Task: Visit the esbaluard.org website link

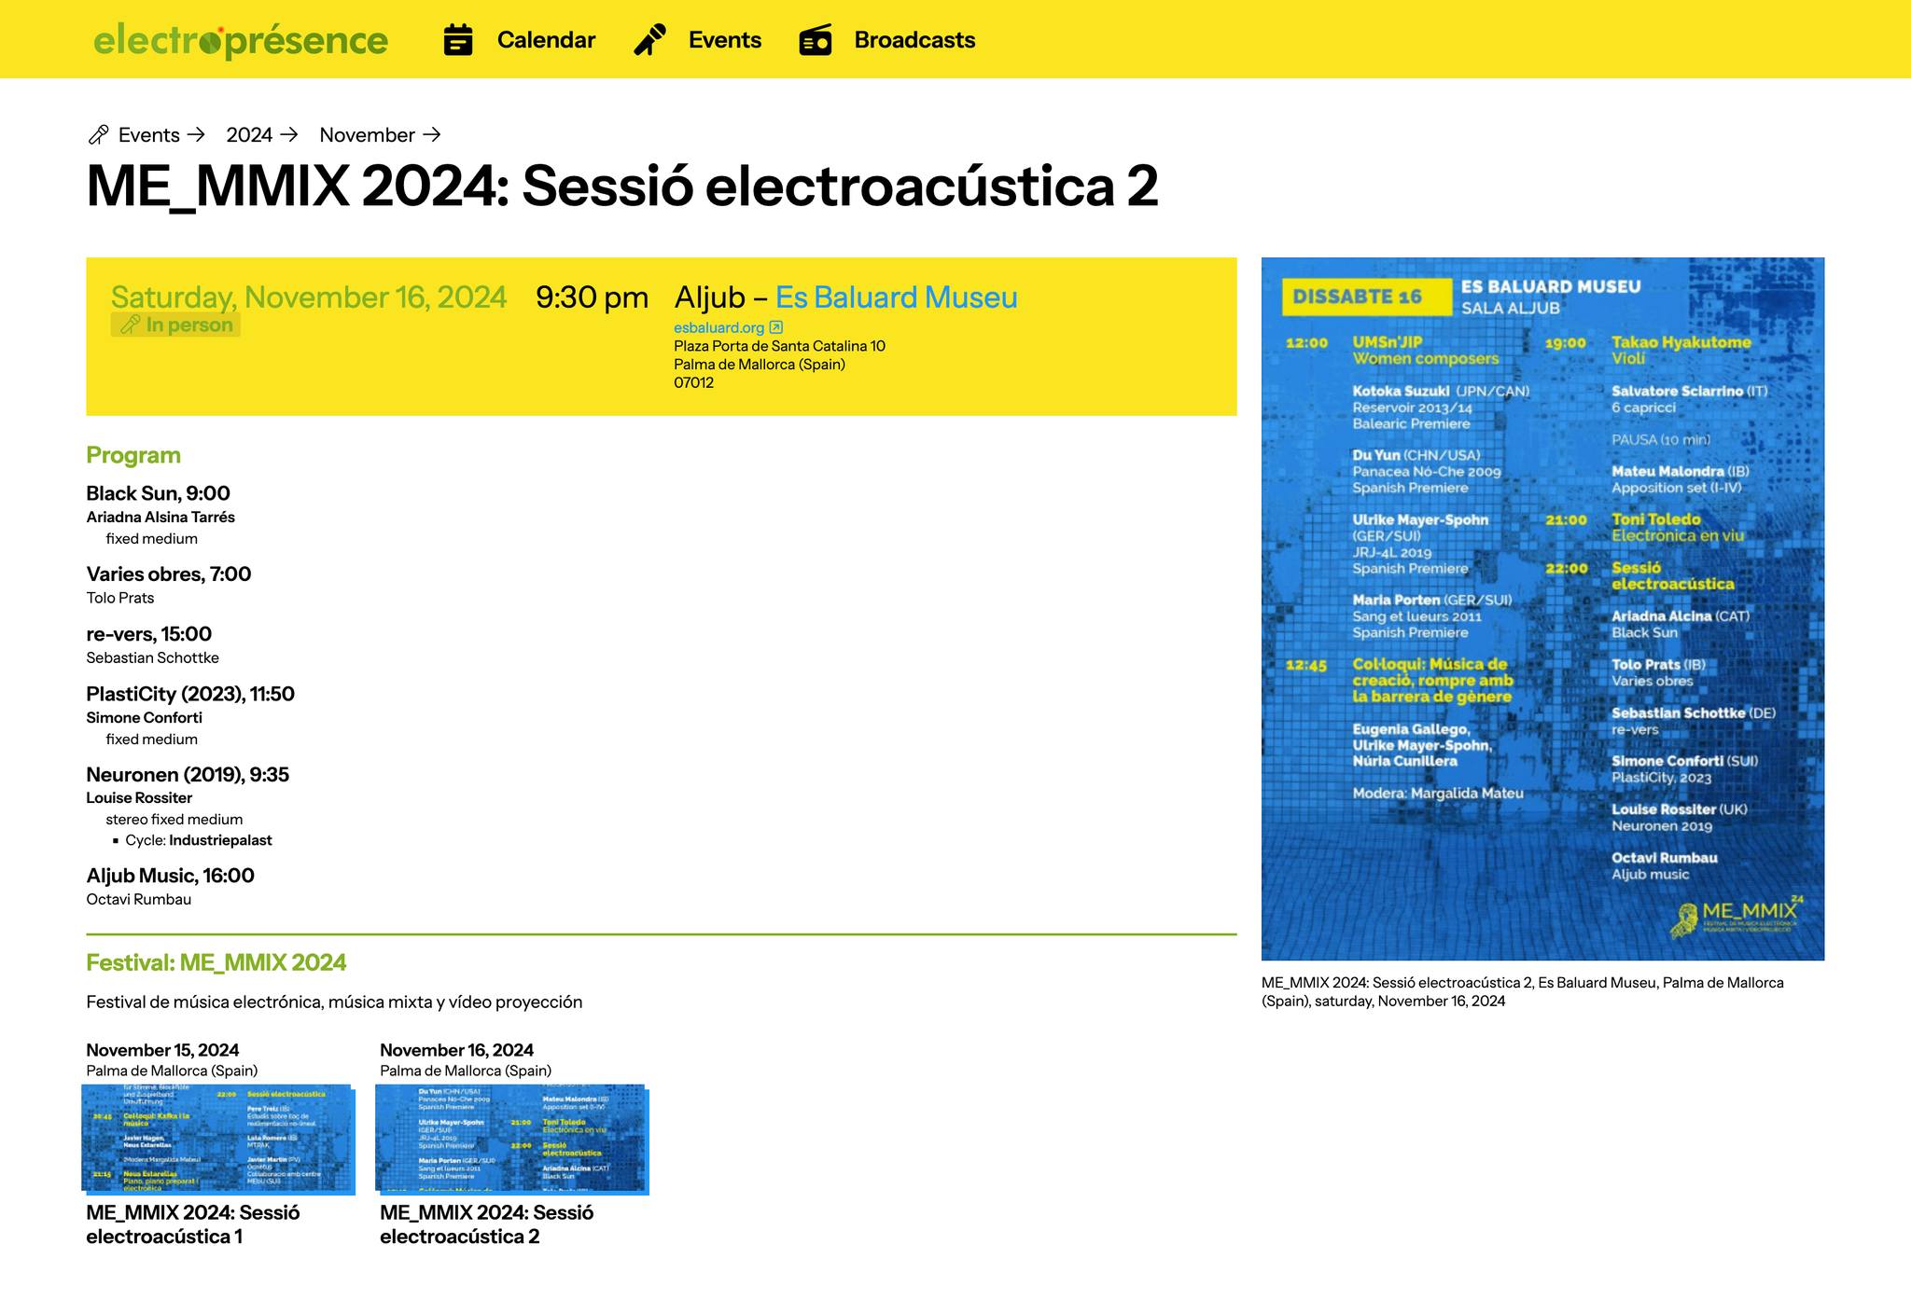Action: (x=719, y=327)
